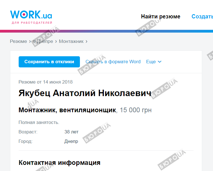Click the arrow separator after Резюме breadcrumb
The height and width of the screenshot is (171, 213).
(30, 41)
